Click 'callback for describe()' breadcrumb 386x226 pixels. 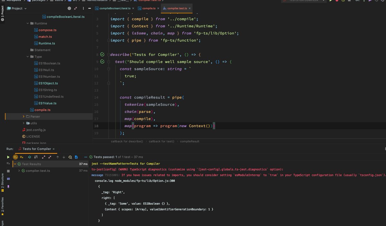pos(127,141)
